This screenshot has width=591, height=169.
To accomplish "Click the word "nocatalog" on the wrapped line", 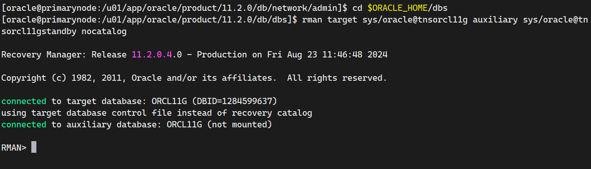I will [104, 31].
